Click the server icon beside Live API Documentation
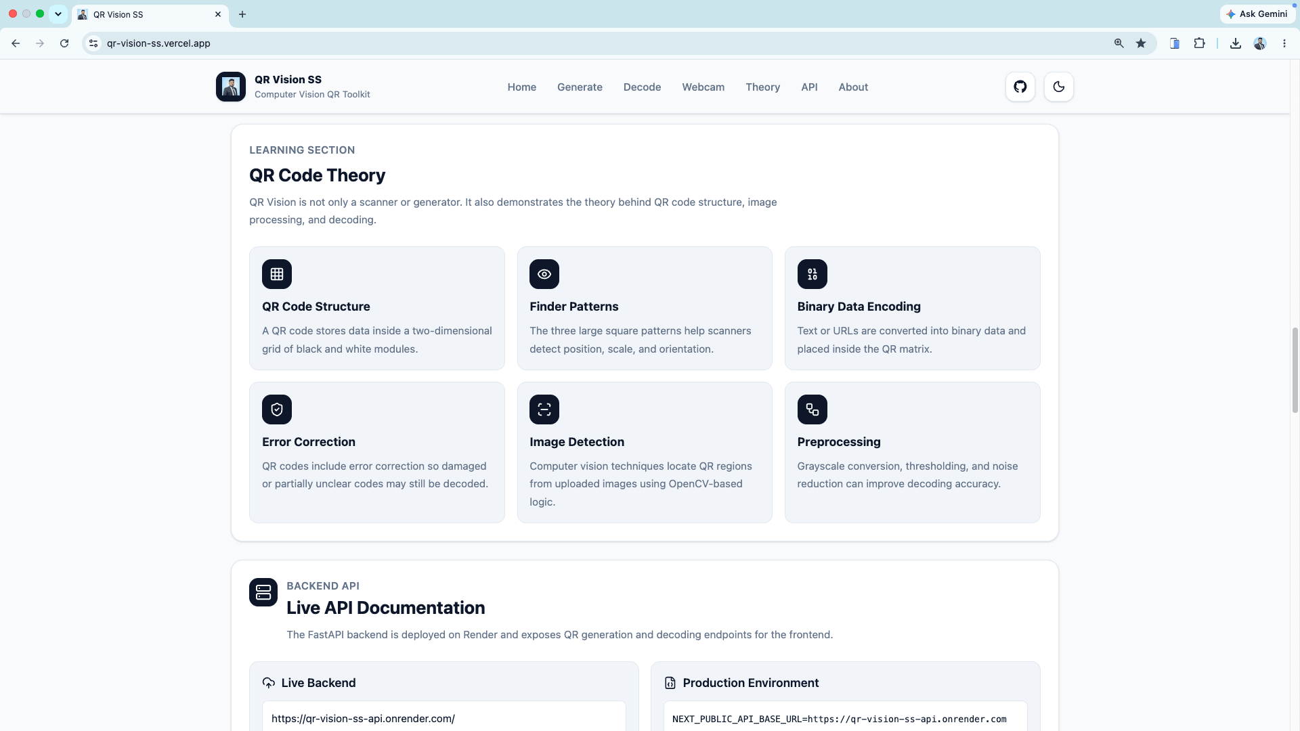1300x731 pixels. click(263, 592)
